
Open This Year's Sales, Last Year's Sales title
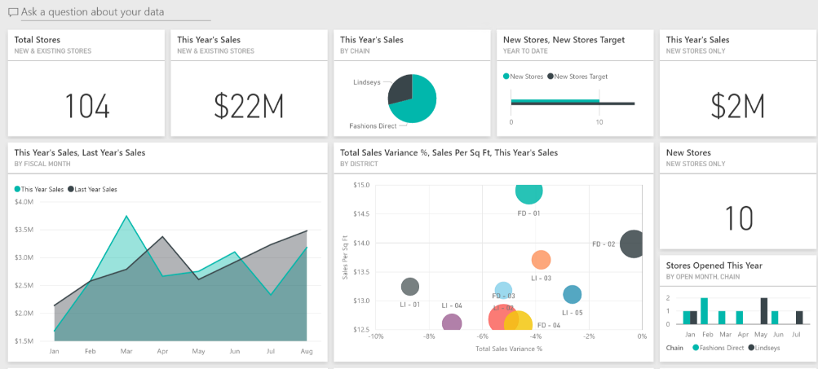[x=80, y=152]
